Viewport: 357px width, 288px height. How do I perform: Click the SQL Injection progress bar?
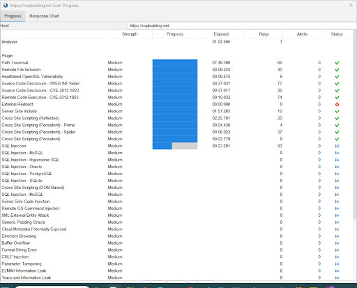click(x=175, y=146)
